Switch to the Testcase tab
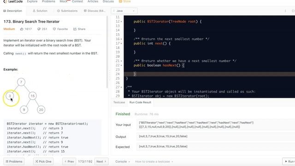The height and width of the screenshot is (166, 295). pyautogui.click(x=119, y=102)
